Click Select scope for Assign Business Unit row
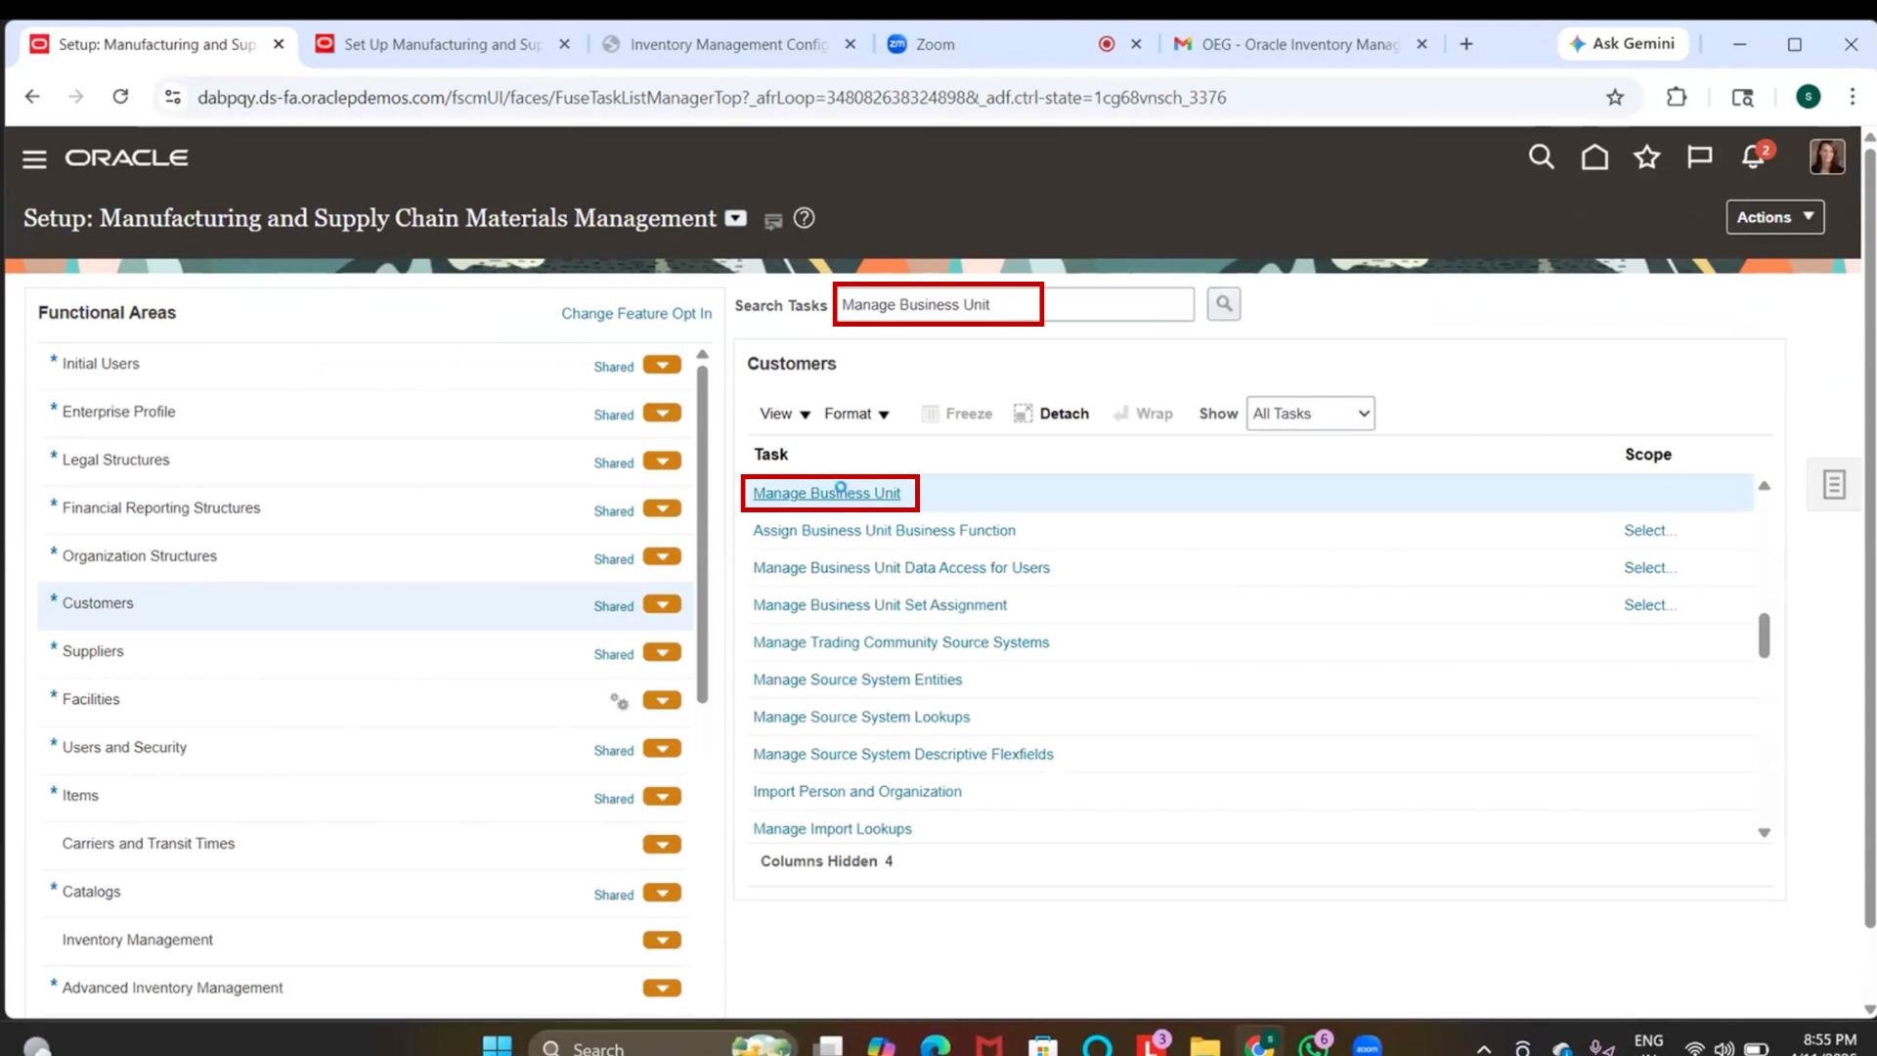The image size is (1877, 1056). coord(1649,530)
